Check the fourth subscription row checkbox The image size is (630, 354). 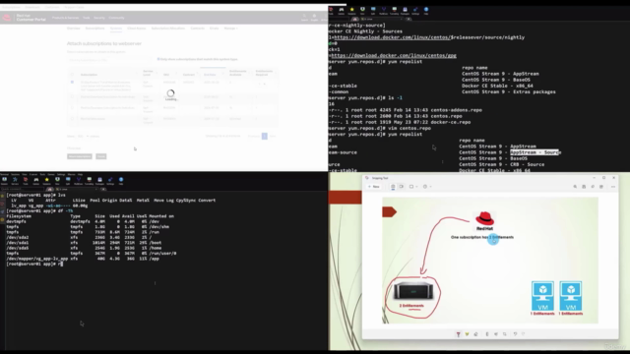(x=72, y=118)
